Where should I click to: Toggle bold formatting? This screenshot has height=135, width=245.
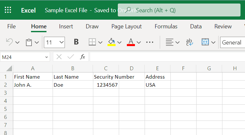[x=76, y=42]
